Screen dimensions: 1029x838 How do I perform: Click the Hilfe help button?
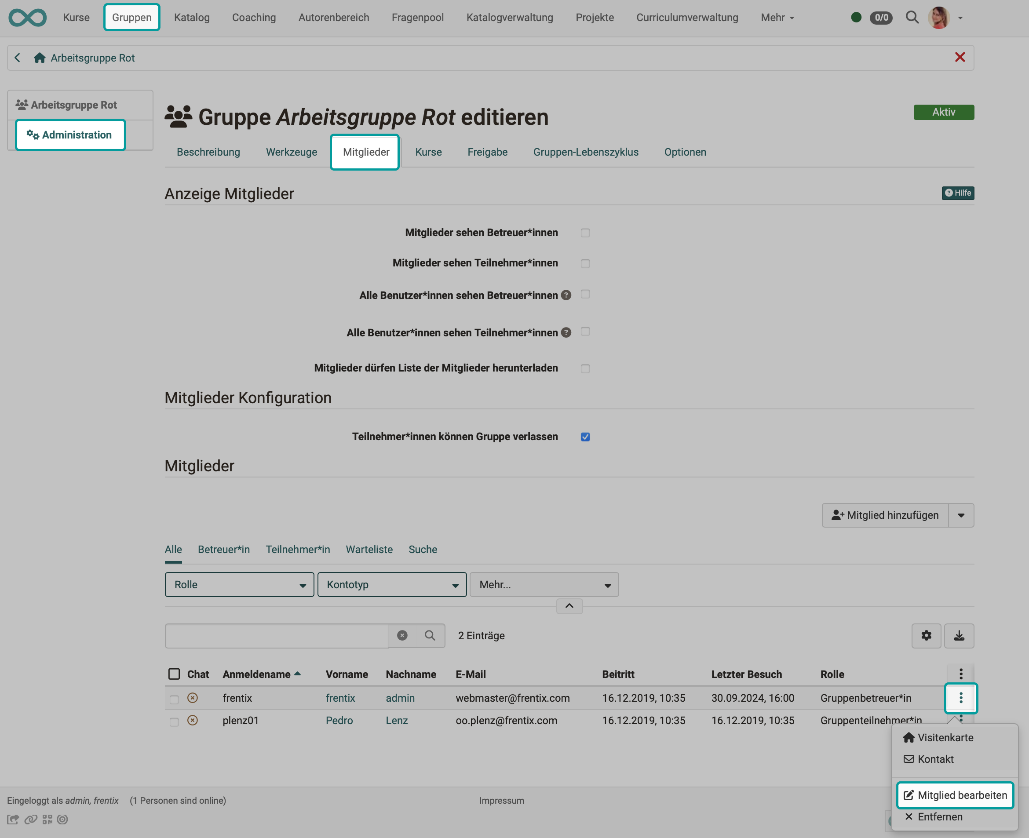957,193
